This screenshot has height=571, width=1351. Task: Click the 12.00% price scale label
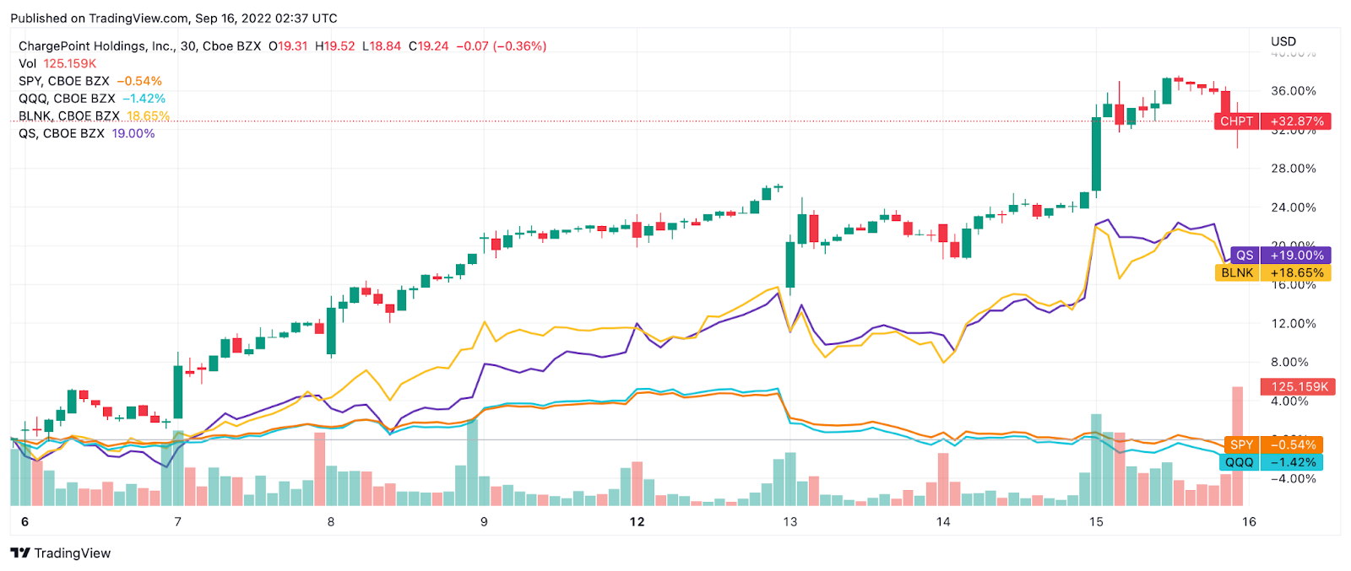(1294, 324)
